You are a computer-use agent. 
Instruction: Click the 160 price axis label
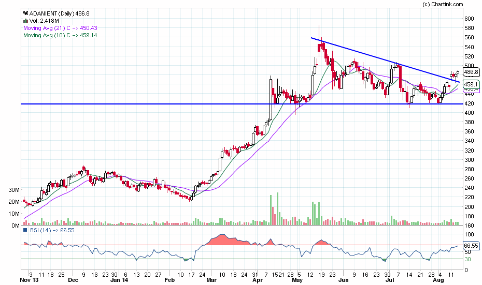click(469, 226)
